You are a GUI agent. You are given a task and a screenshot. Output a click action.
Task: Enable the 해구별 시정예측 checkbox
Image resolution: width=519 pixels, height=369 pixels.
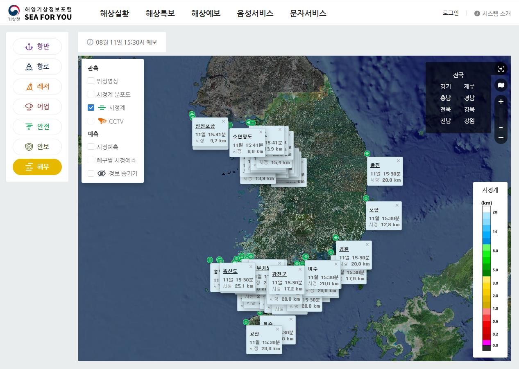[x=91, y=160]
